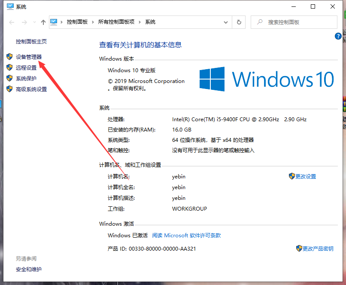
Task: Expand chevron after 控制面板 breadcrumb
Action: [93, 22]
